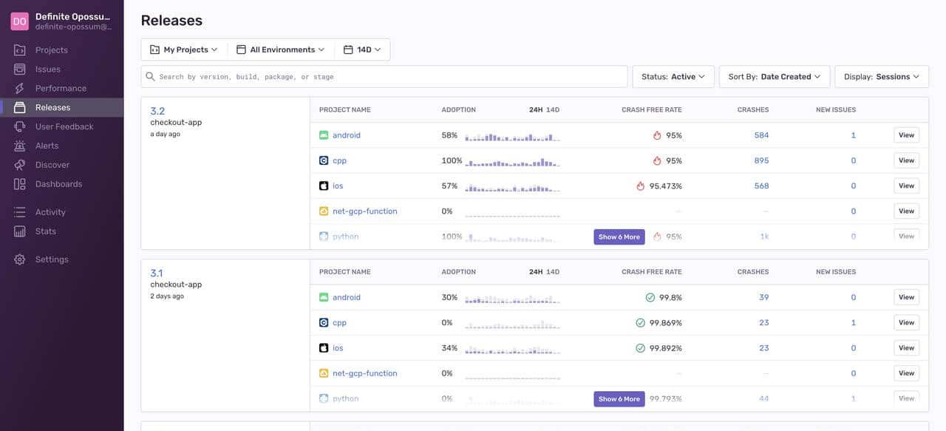
Task: Click the search magnifier icon
Action: click(151, 77)
